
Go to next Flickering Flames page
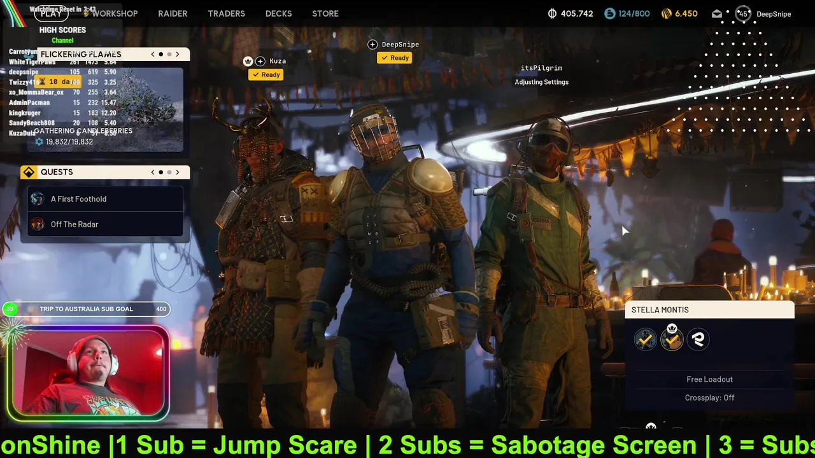coord(178,54)
